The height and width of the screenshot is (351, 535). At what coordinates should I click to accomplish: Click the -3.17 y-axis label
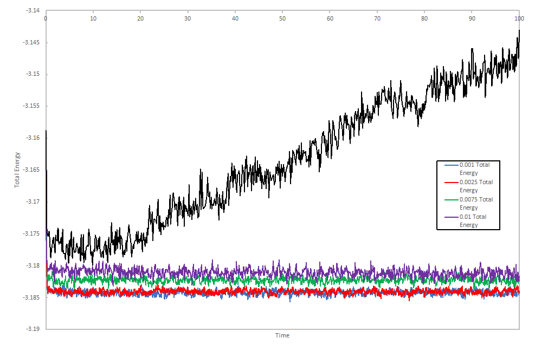click(33, 201)
